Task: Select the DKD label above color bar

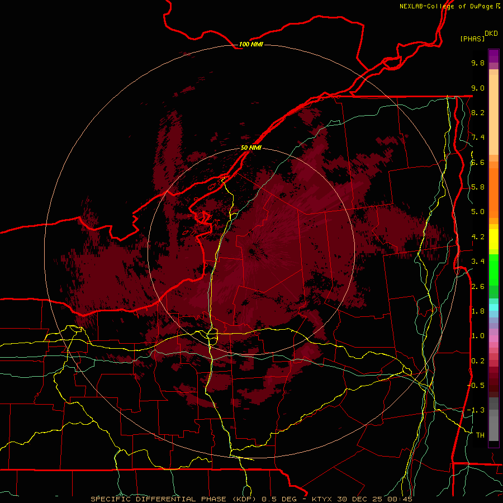Action: [491, 34]
